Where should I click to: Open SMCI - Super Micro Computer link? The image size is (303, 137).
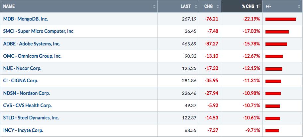coord(38,31)
